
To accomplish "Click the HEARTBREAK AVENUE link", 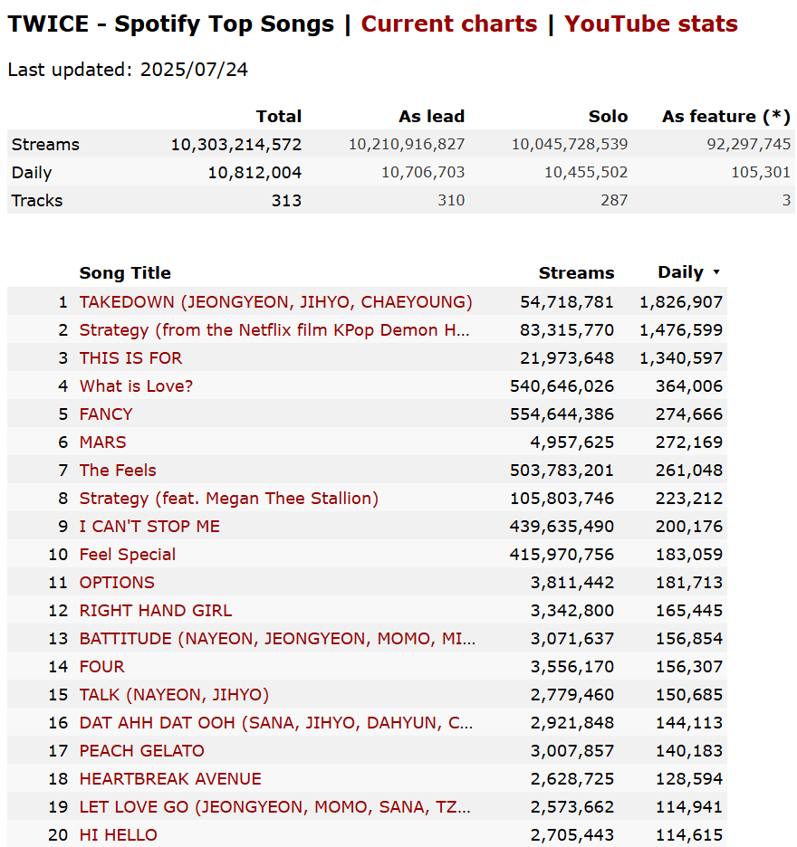I will [x=170, y=779].
